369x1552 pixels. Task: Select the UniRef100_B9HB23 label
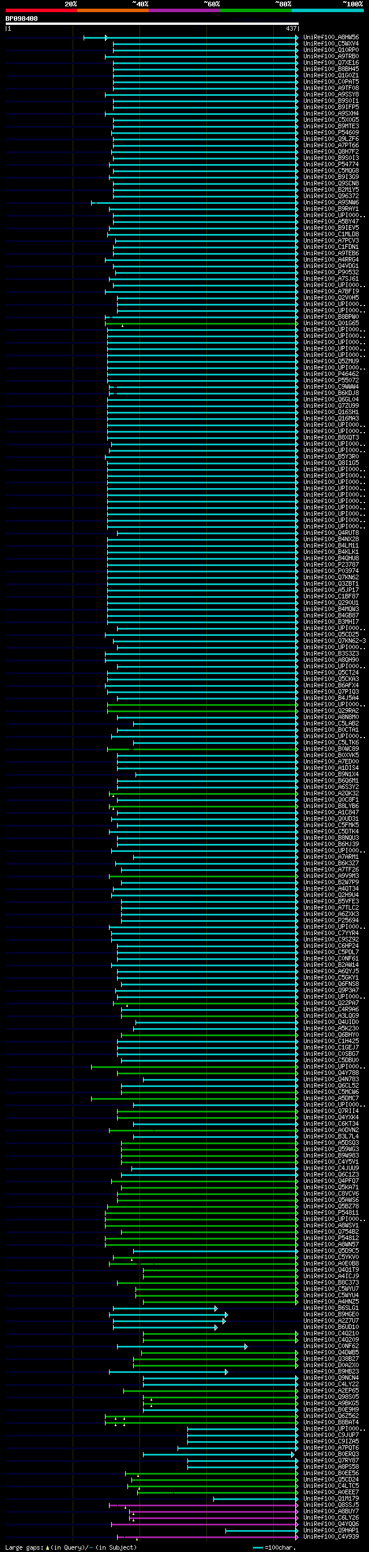click(x=331, y=1372)
